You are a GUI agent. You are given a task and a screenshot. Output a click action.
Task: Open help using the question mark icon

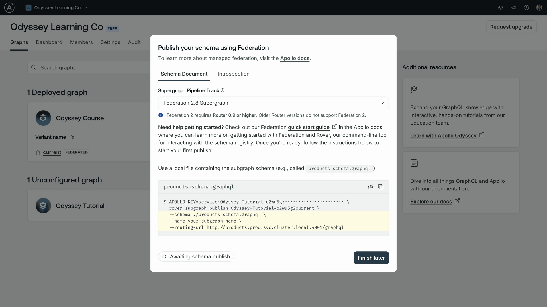(526, 8)
